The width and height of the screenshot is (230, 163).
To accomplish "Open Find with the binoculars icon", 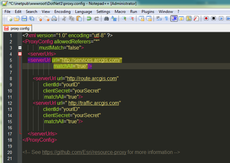I will (x=106, y=19).
